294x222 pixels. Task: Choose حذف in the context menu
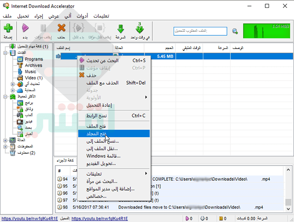click(x=114, y=75)
